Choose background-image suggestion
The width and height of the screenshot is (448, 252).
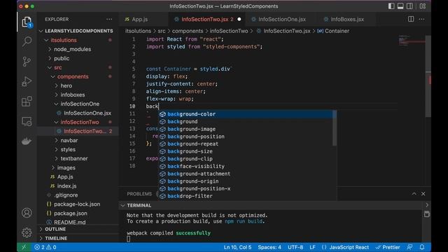click(x=246, y=129)
